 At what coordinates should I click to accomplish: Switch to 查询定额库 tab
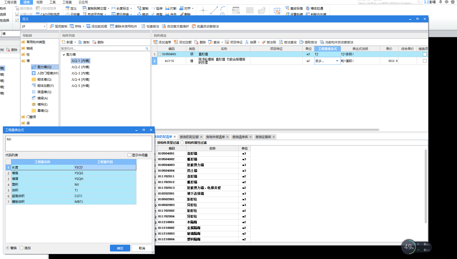click(263, 137)
